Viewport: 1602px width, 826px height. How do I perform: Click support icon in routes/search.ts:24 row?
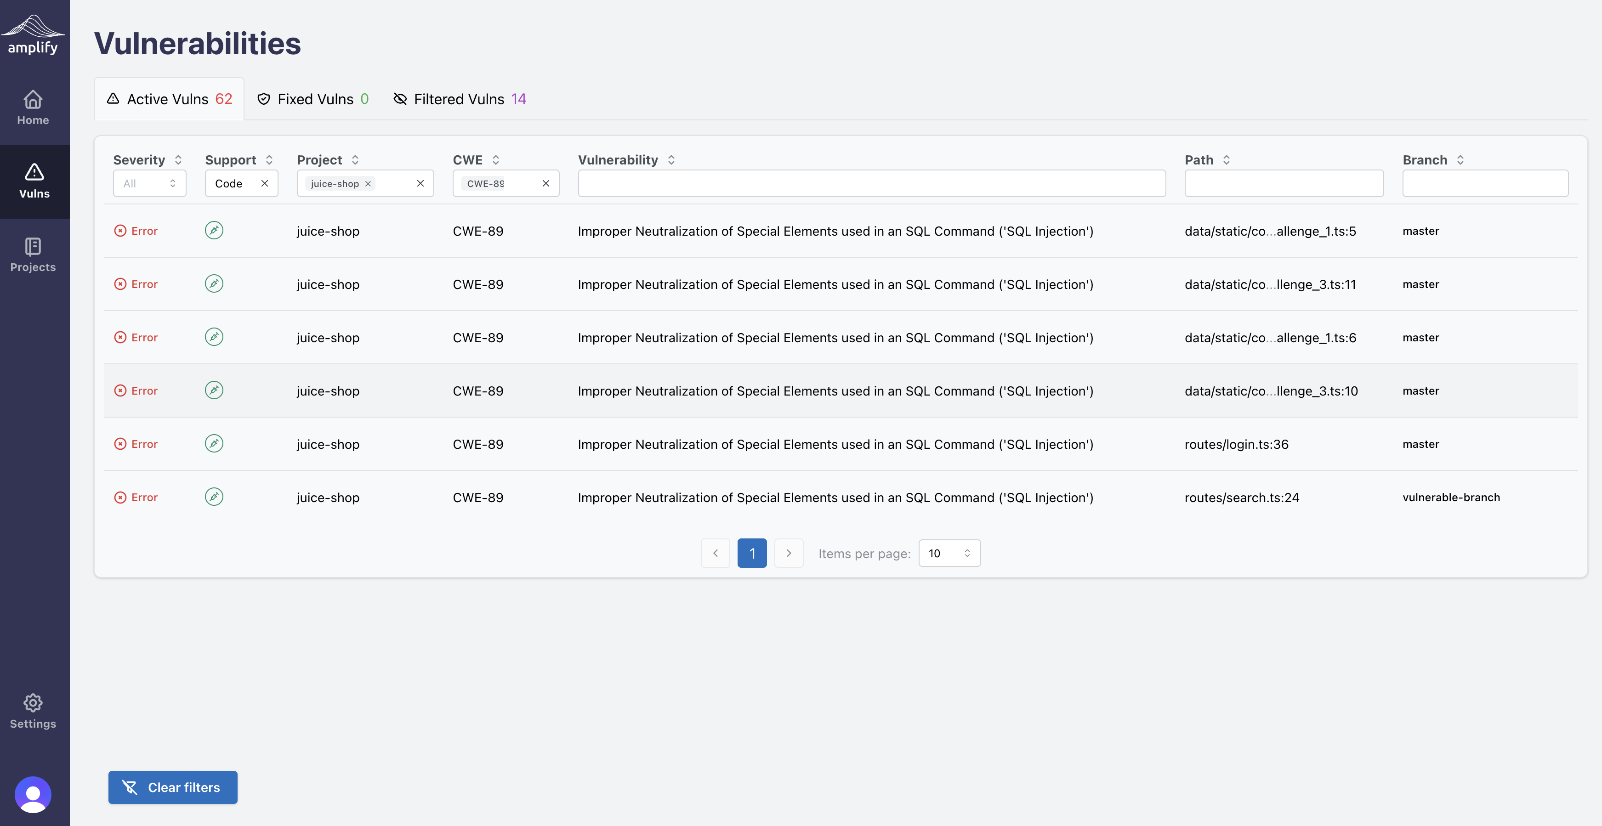pyautogui.click(x=214, y=497)
